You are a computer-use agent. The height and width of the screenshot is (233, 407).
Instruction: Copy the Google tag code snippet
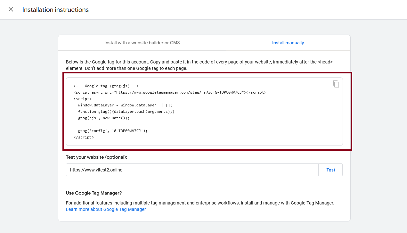coord(336,84)
